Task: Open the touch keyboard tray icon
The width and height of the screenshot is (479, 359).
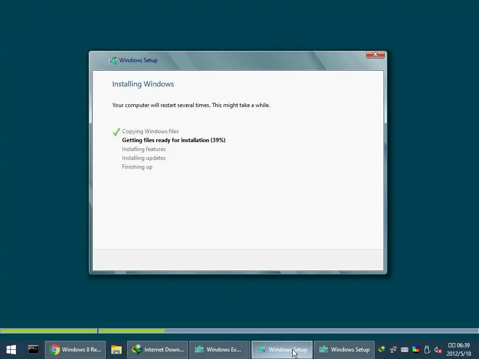Action: (405, 350)
